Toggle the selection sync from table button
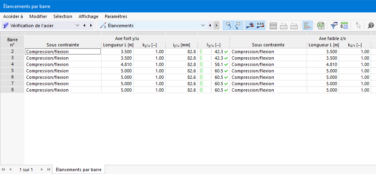This screenshot has width=376, height=174. pyautogui.click(x=238, y=25)
